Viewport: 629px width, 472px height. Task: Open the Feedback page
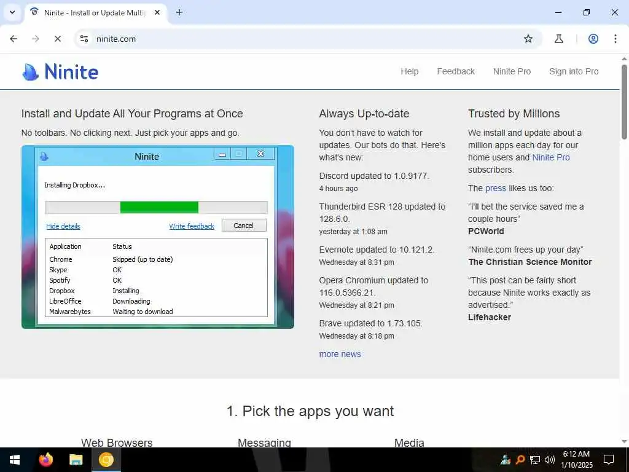[x=456, y=71]
